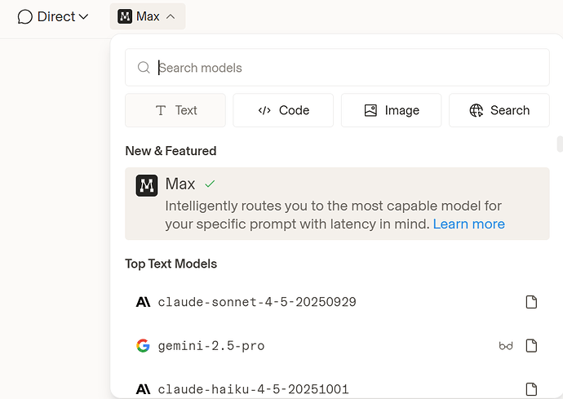
Task: Click the chevron next to Max
Action: tap(171, 16)
